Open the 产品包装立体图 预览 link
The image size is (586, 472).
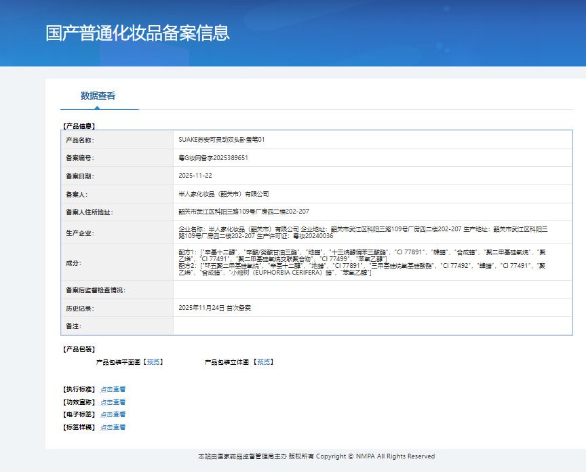click(x=263, y=361)
